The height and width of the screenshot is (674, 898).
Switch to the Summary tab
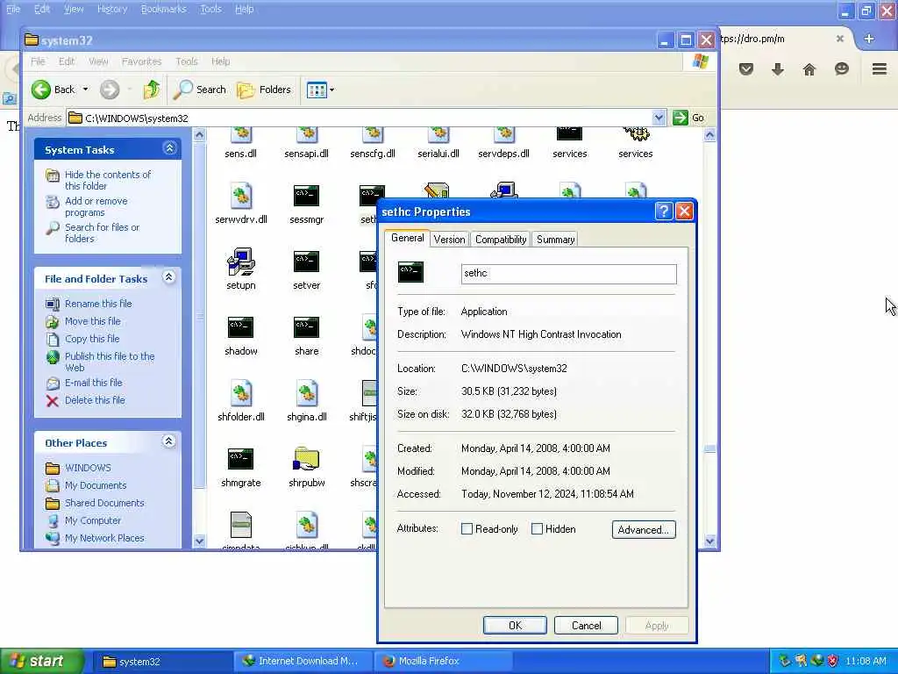coord(555,240)
